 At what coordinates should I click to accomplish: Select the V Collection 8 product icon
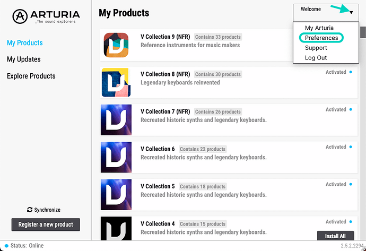point(116,82)
